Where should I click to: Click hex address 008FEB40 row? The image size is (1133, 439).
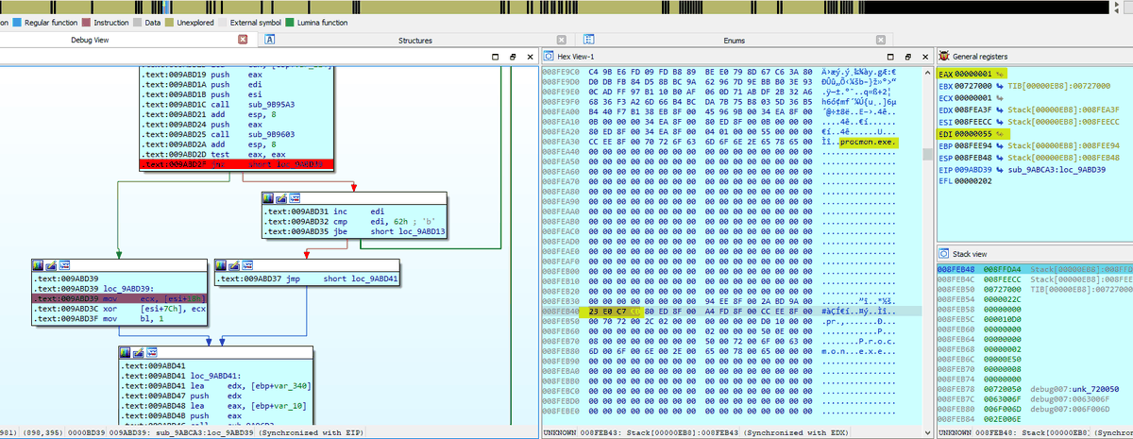(731, 310)
